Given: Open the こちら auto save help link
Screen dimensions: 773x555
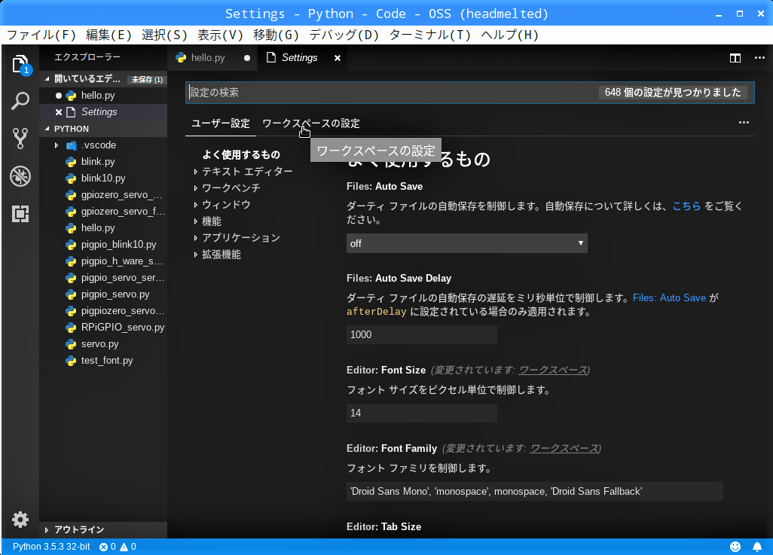Looking at the screenshot, I should coord(686,206).
